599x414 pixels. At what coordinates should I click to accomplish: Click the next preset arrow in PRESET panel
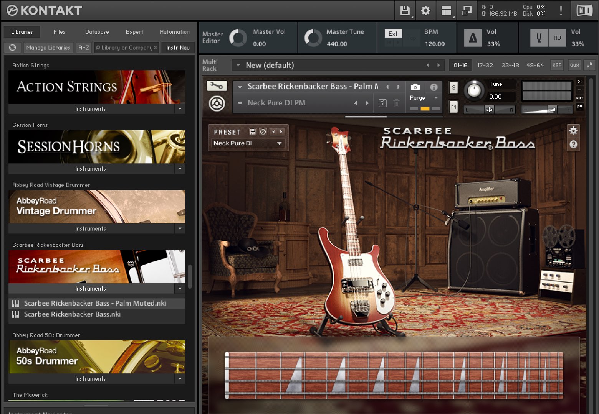(x=281, y=131)
